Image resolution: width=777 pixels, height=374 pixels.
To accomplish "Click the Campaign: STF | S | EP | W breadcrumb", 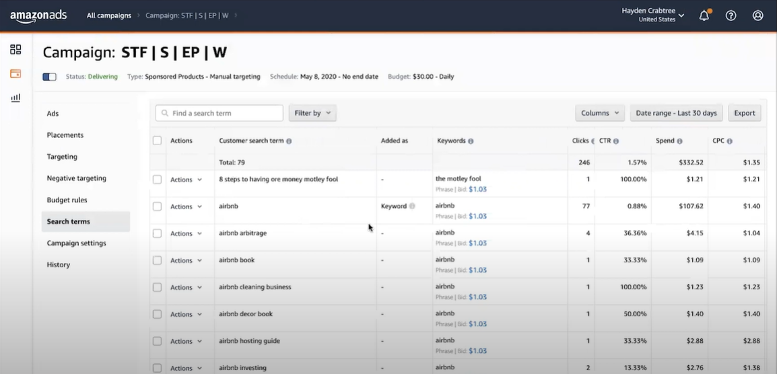I will (187, 15).
